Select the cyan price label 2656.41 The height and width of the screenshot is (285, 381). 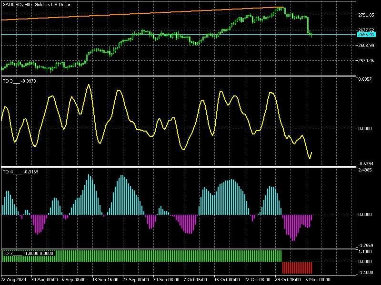[x=366, y=34]
